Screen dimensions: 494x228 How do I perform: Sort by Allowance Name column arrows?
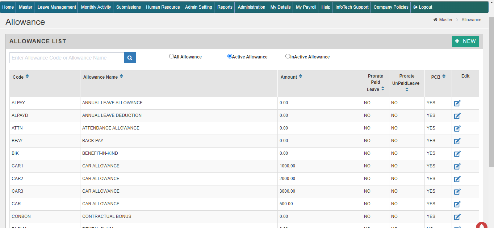pos(121,77)
